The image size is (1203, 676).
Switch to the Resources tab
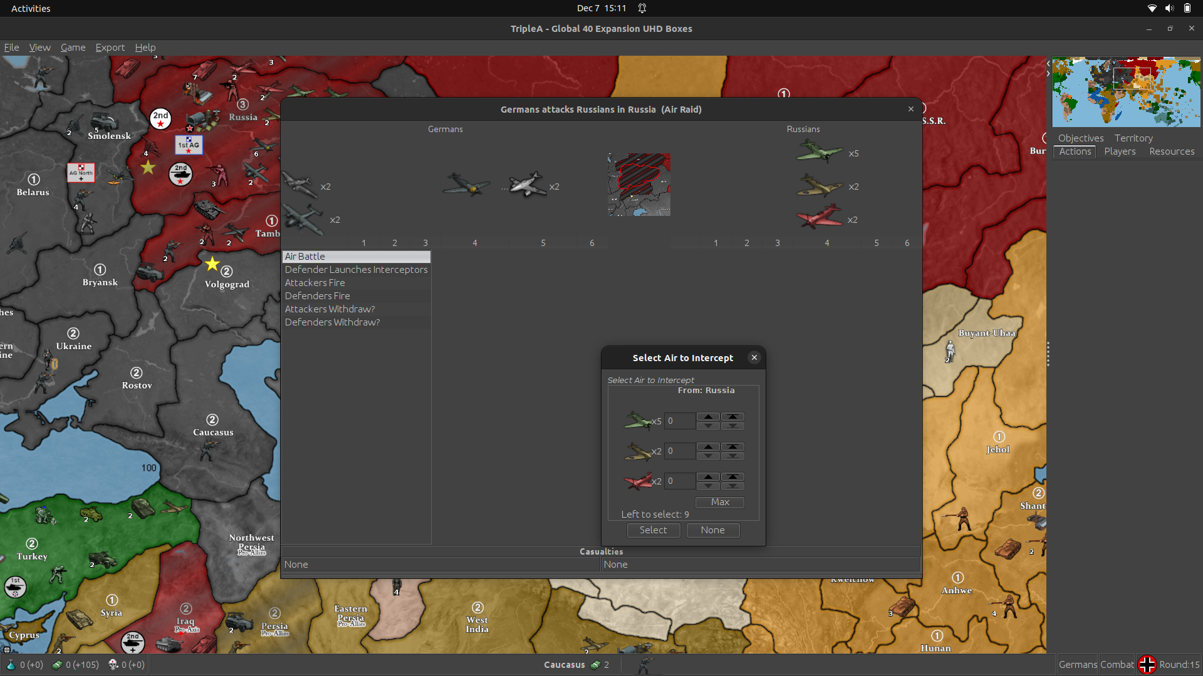coord(1172,151)
